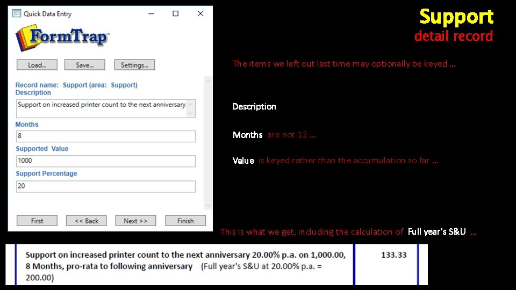Click the Quick Data Entry title text
The width and height of the screenshot is (516, 290).
pos(47,14)
